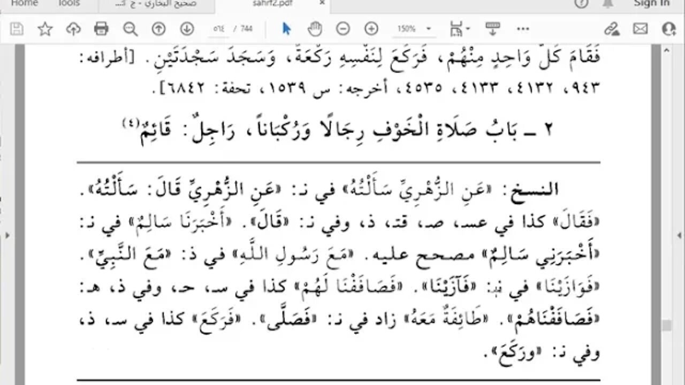Open the find text magnifier
This screenshot has width=685, height=385.
click(x=130, y=28)
